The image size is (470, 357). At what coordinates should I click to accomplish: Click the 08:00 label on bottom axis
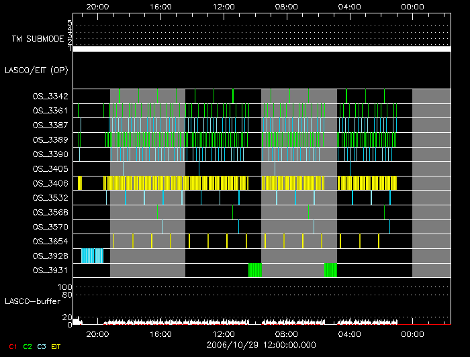(x=287, y=334)
